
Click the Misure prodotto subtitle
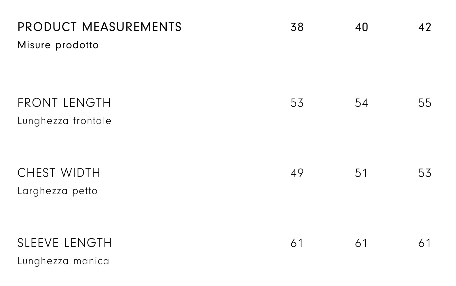58,45
